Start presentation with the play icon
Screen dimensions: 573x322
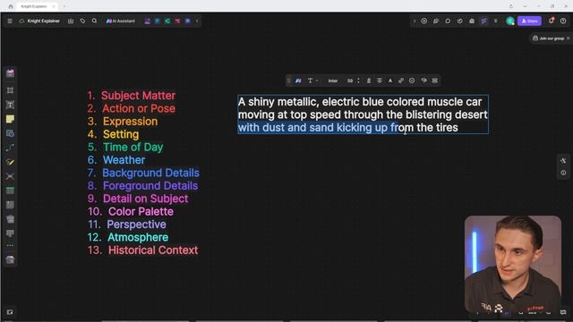[423, 21]
